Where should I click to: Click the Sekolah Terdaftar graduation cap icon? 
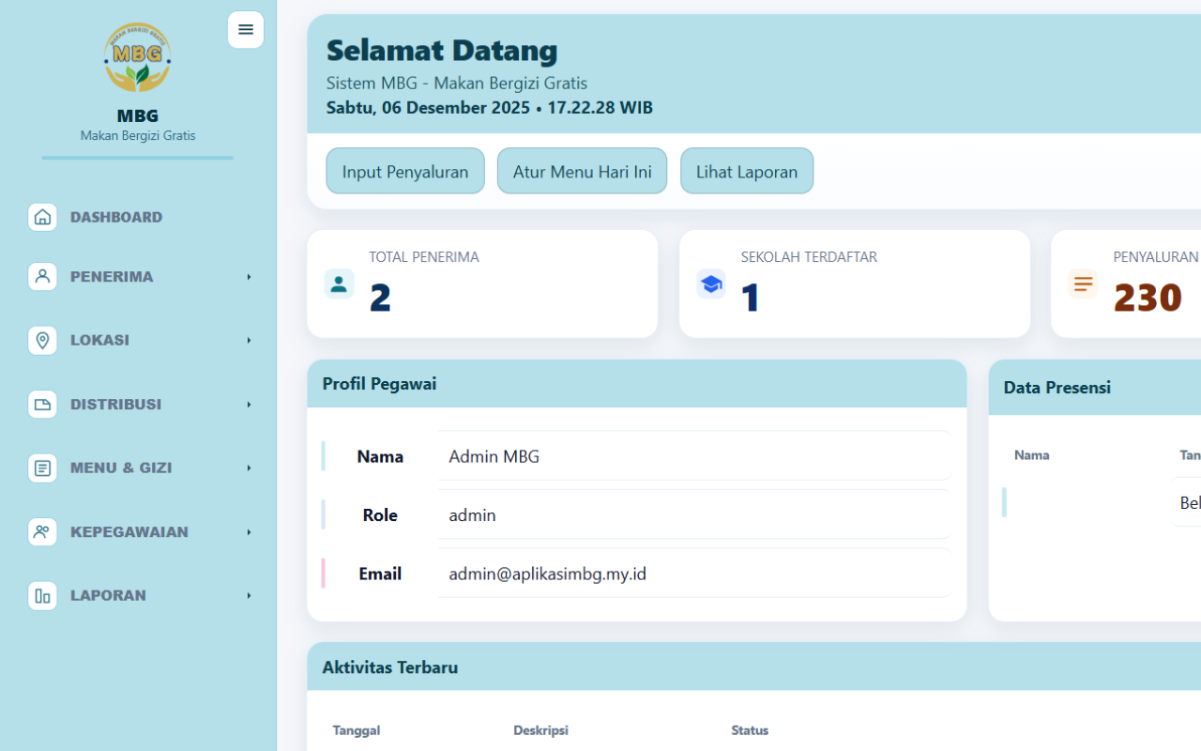710,284
